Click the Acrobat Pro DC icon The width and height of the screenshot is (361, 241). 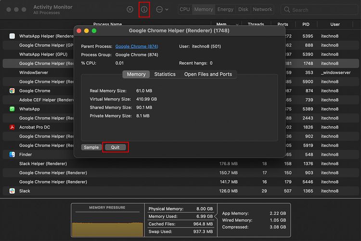click(x=12, y=127)
